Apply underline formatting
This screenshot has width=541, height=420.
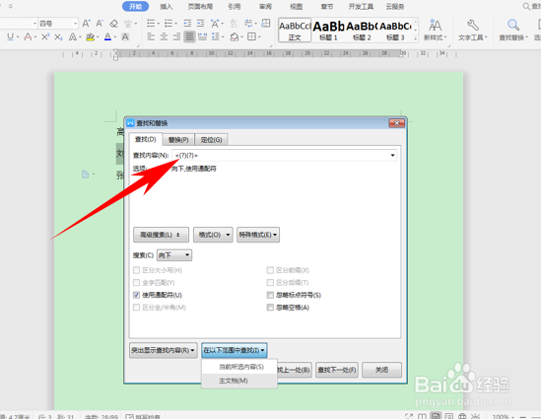(x=11, y=36)
